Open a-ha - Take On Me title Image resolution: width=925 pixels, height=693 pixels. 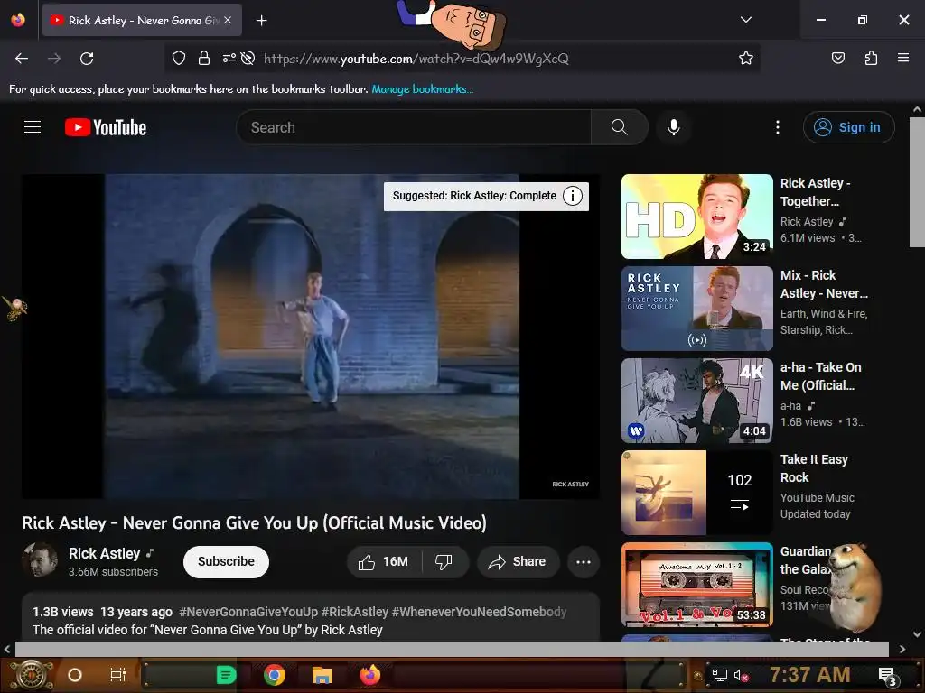[820, 376]
